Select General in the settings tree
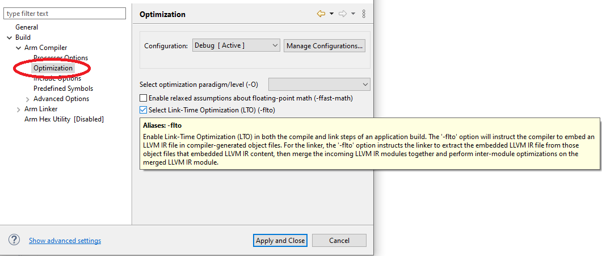The width and height of the screenshot is (602, 256). tap(27, 27)
